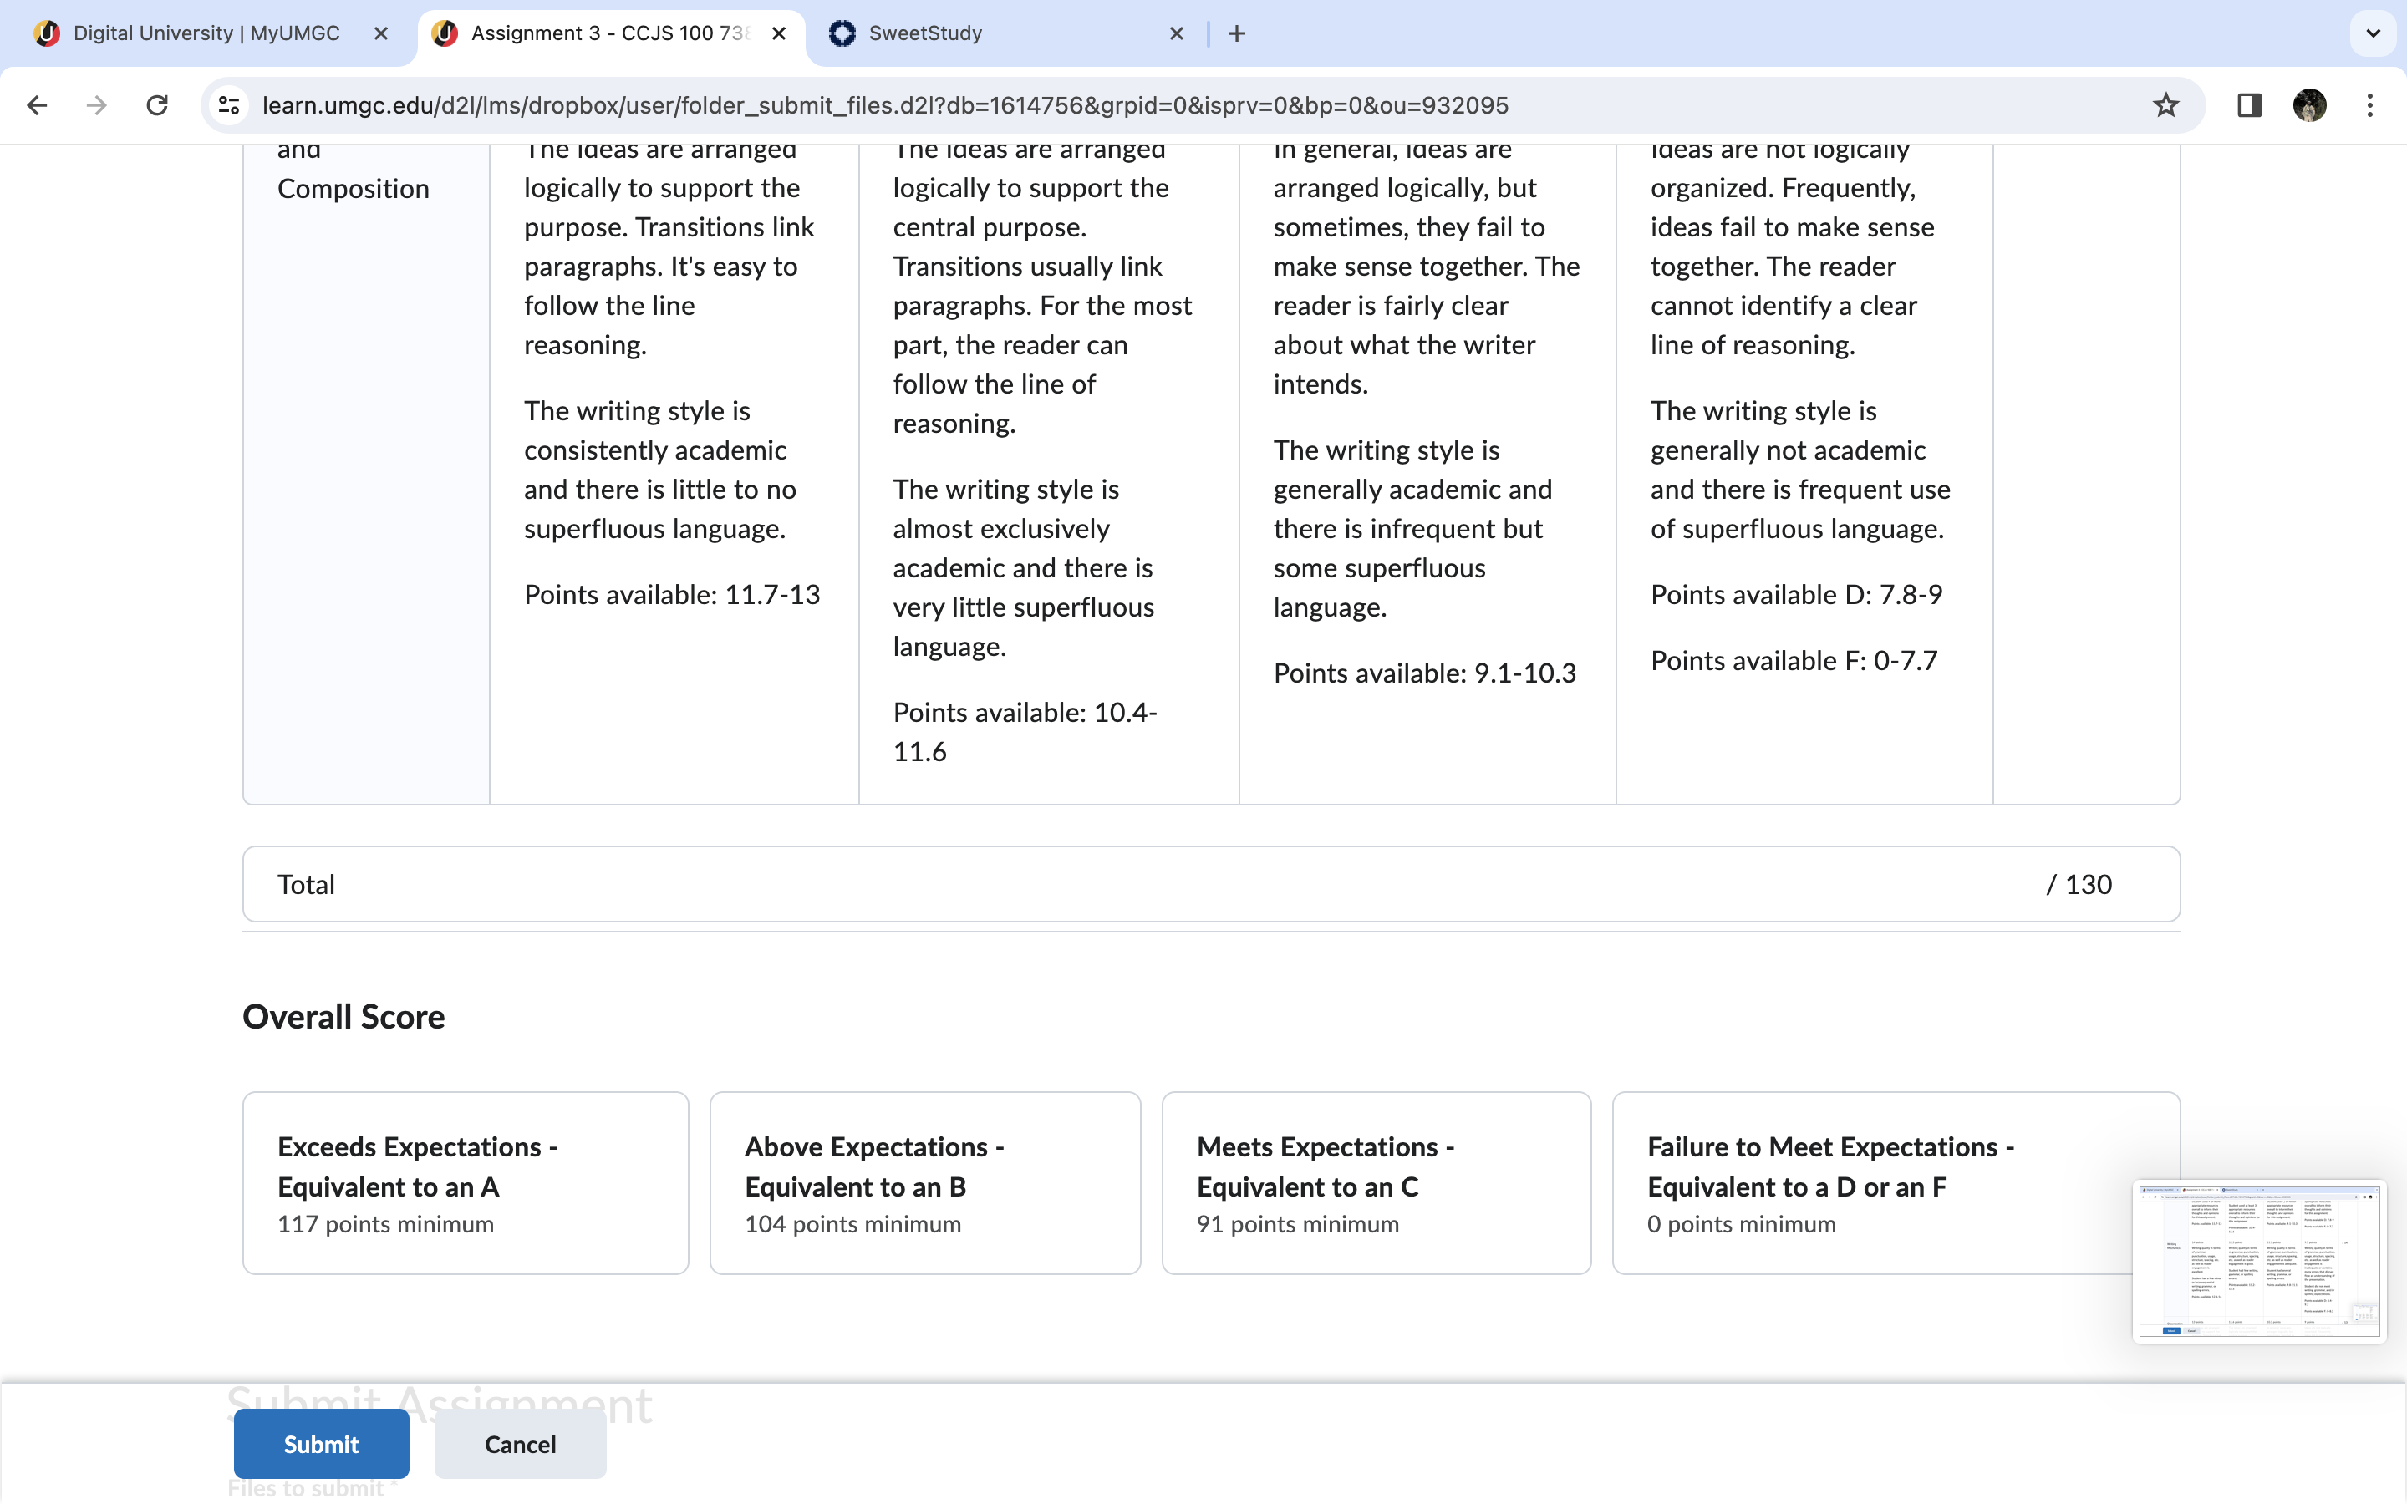This screenshot has height=1504, width=2407.
Task: Click 'Points available: 11.7-13' text
Action: coord(672,595)
